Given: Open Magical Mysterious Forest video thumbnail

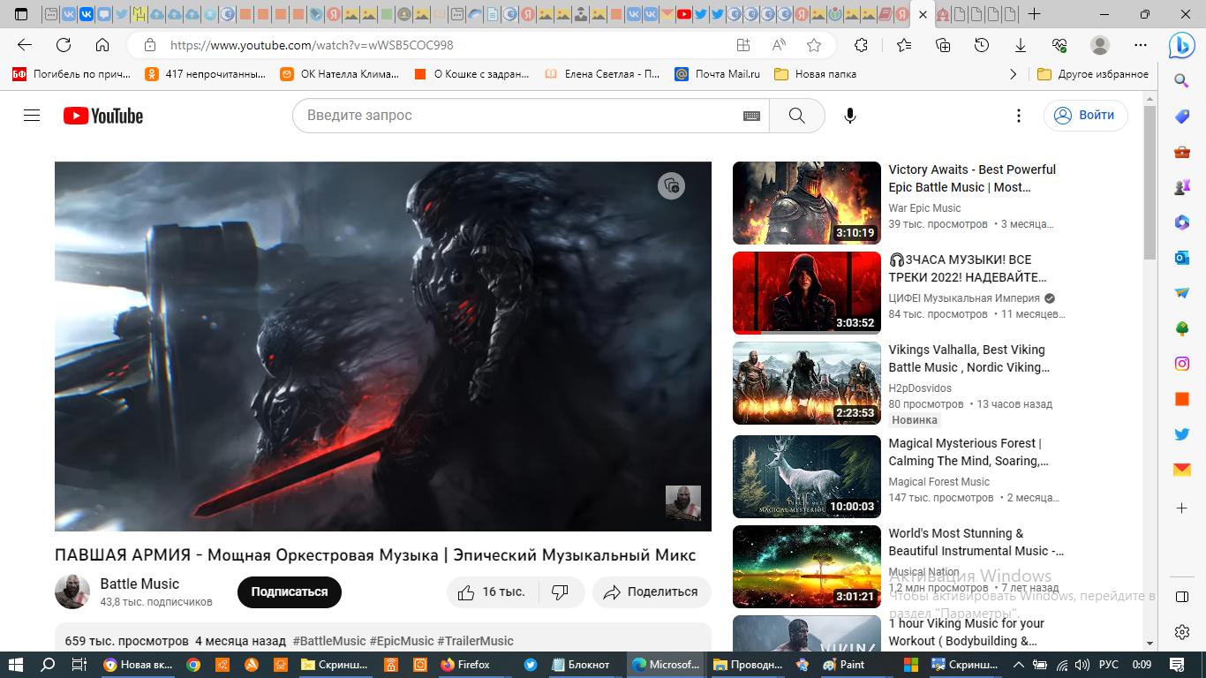Looking at the screenshot, I should [x=807, y=477].
